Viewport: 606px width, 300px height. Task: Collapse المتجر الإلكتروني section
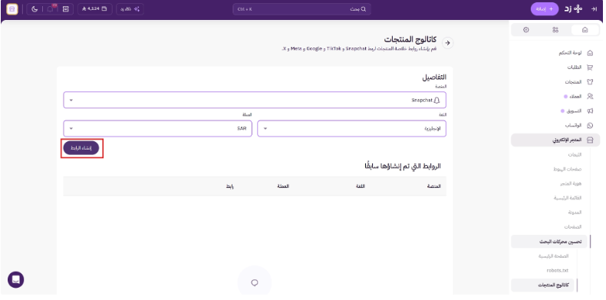point(555,140)
